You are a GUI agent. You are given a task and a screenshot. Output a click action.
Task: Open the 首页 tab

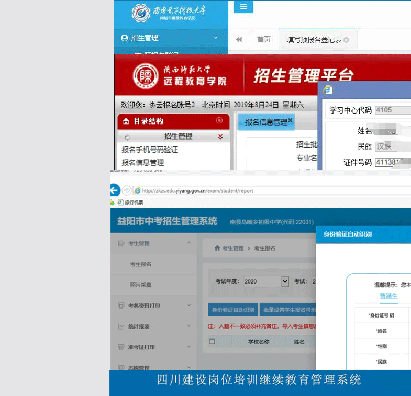pos(264,39)
